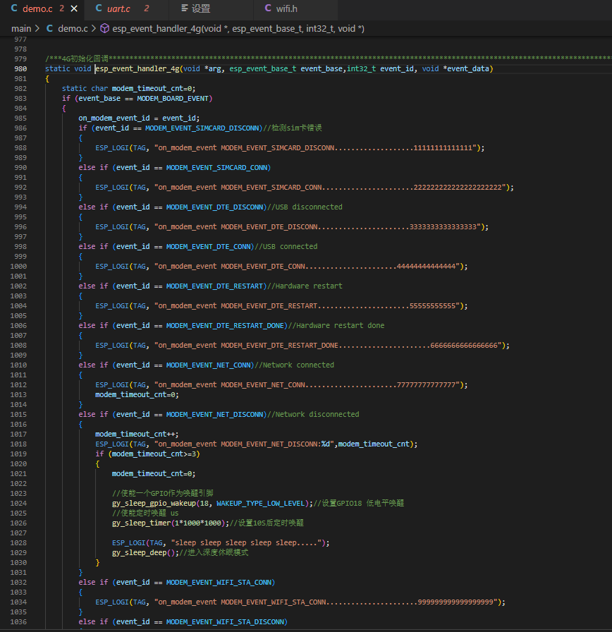Click MODEM_BOARD_EVENT on line 983
The image size is (612, 632).
[x=173, y=99]
